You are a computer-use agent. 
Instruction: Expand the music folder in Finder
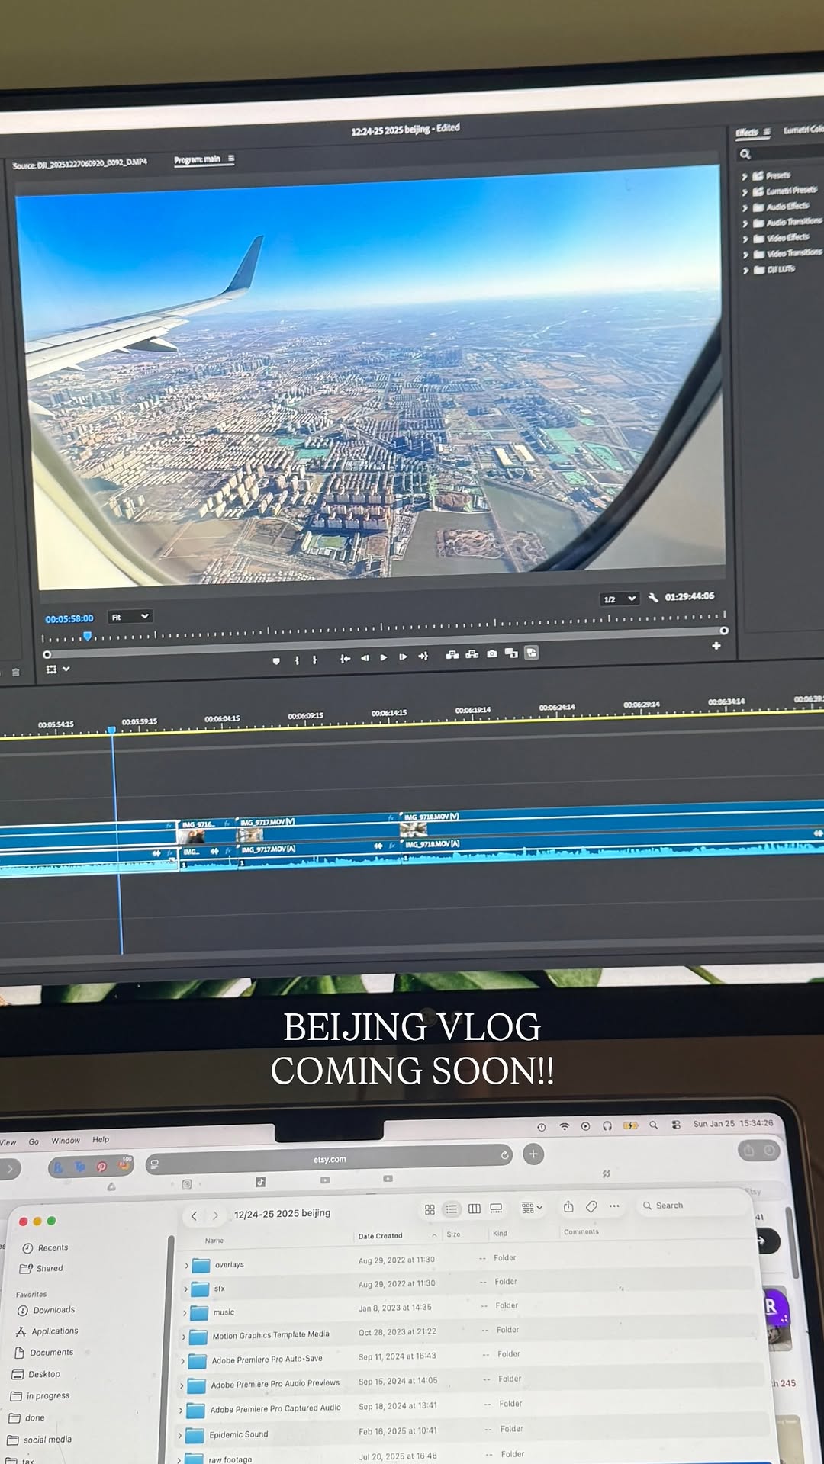184,1313
